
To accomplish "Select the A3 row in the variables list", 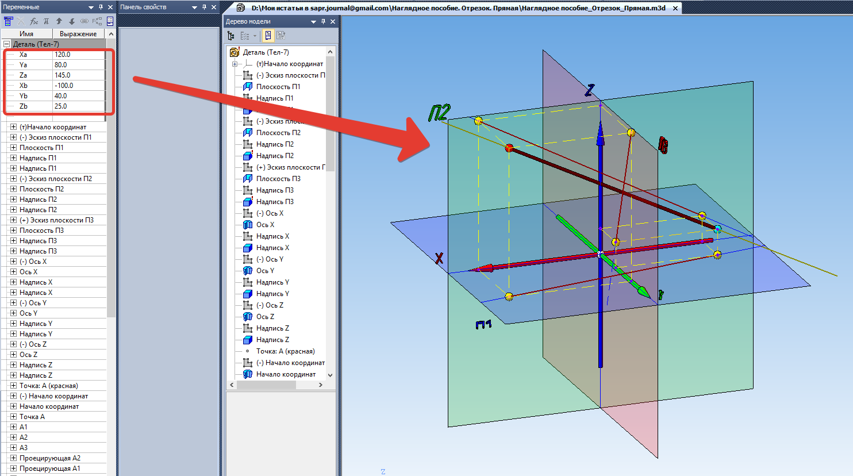I will click(24, 448).
